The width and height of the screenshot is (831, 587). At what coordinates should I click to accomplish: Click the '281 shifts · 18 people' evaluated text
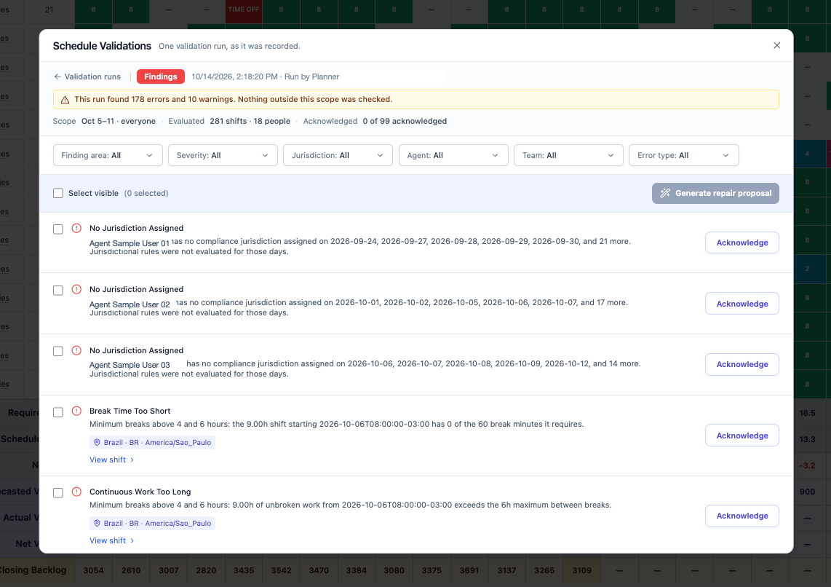250,121
